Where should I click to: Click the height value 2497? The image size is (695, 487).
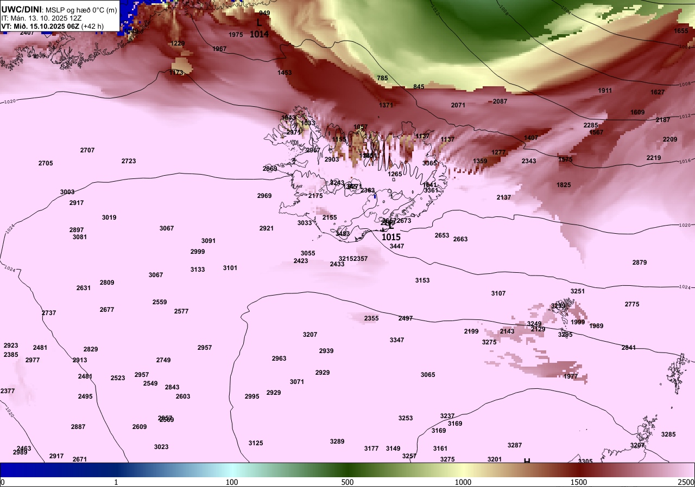(x=406, y=318)
